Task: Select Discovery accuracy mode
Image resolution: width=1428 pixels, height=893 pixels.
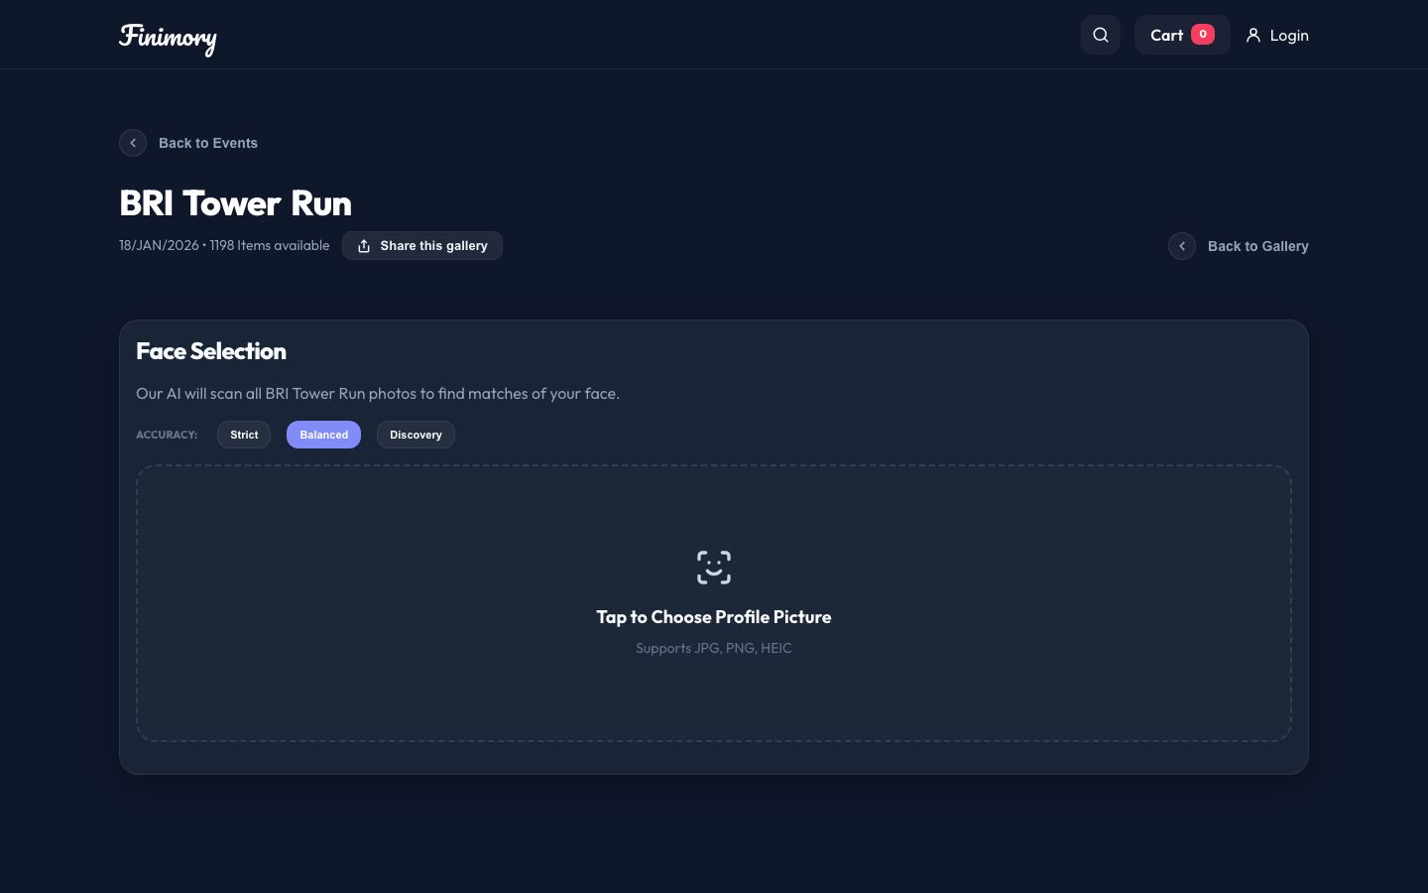Action: (416, 435)
